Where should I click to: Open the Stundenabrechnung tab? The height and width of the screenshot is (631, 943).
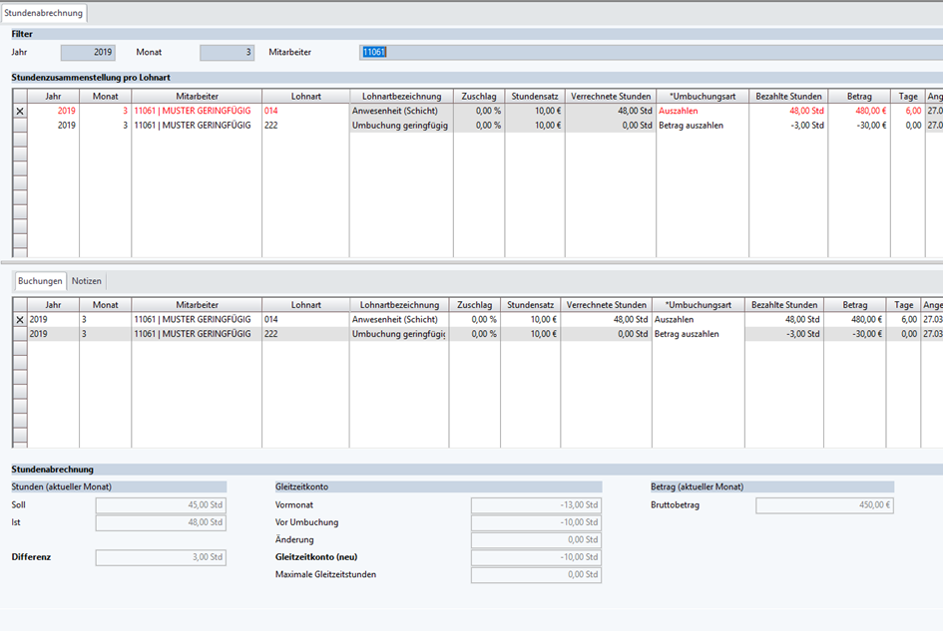44,13
